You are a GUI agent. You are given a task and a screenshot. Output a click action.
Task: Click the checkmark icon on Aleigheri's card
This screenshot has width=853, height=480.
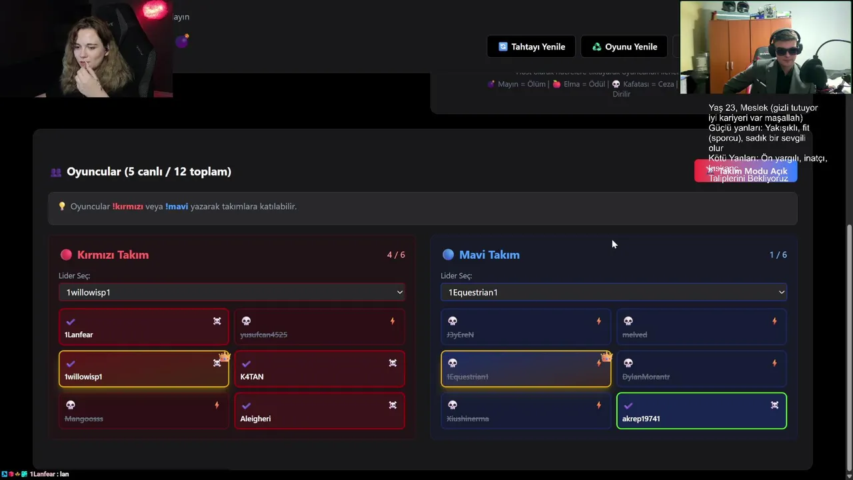(x=246, y=406)
